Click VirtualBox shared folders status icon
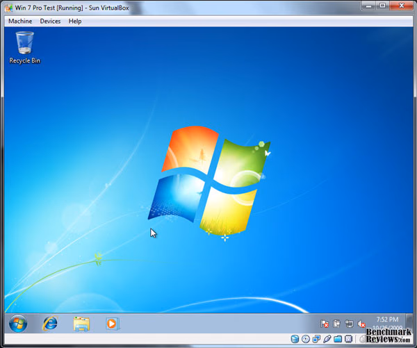 coord(338,339)
